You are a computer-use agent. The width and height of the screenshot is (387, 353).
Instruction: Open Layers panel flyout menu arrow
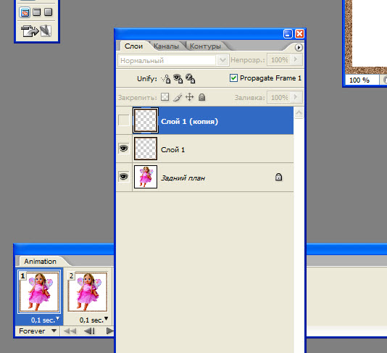coord(299,47)
